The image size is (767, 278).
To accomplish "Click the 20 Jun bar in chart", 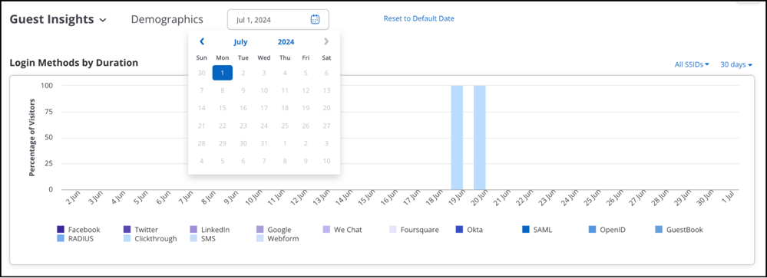I will pos(479,137).
